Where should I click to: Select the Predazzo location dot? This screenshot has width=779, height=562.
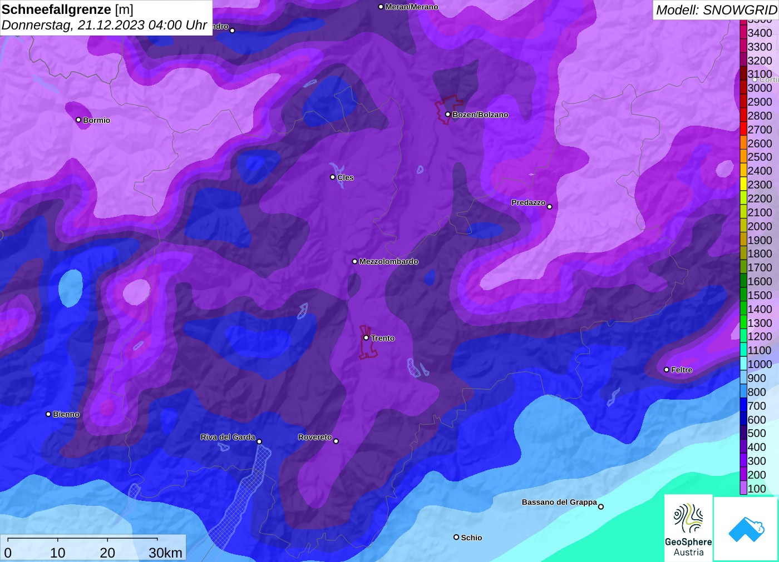click(x=550, y=206)
